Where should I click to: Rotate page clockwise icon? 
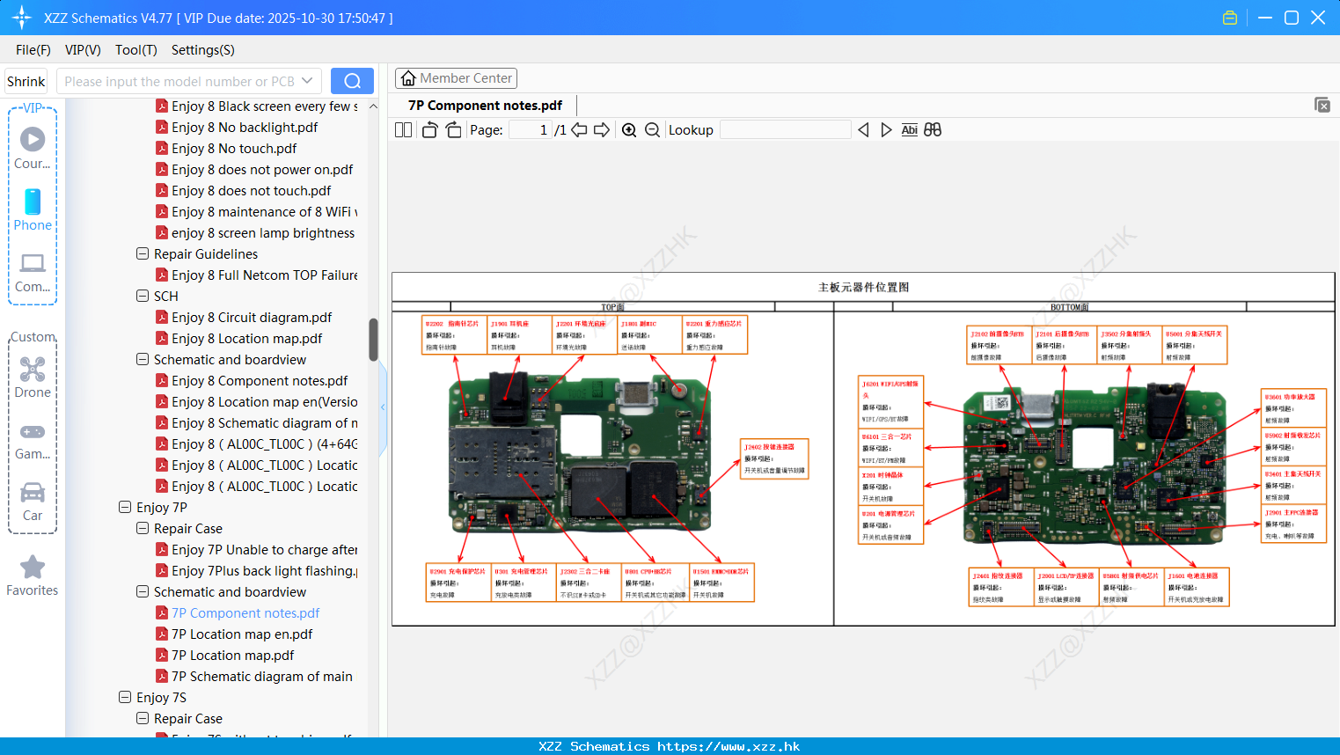(453, 130)
